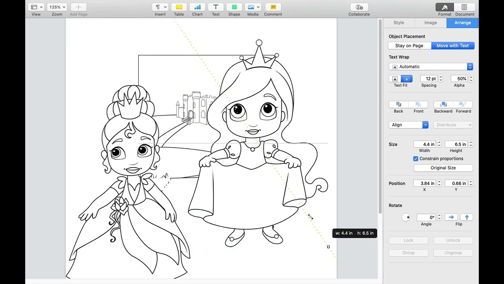The image size is (504, 284).
Task: Click the Ungroup button
Action: 453,253
